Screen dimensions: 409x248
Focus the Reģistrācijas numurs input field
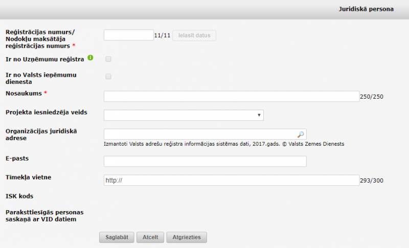tap(128, 35)
